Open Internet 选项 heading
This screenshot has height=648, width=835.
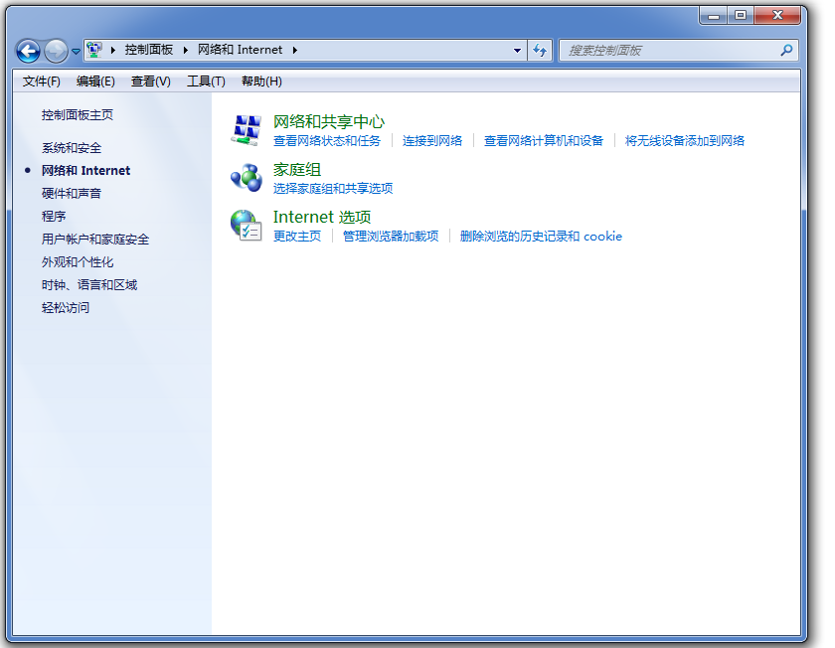[x=322, y=218]
